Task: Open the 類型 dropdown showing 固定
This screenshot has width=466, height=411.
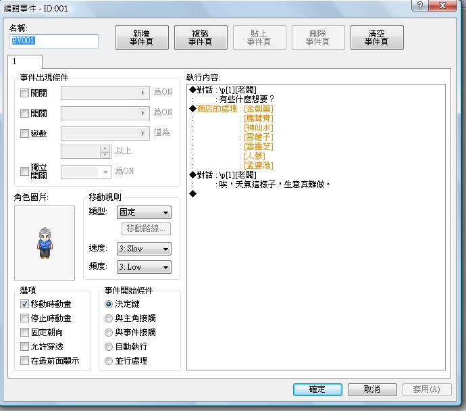Action: click(144, 212)
